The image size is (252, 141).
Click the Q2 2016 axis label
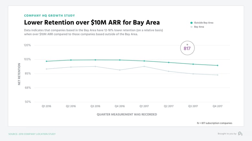click(x=71, y=106)
